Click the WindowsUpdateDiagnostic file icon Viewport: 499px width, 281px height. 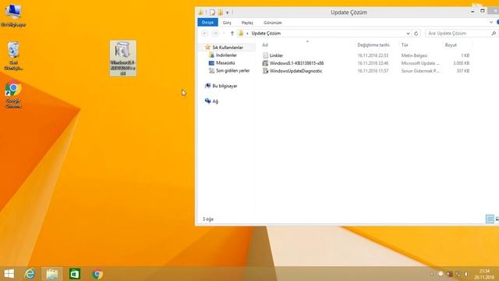pyautogui.click(x=265, y=71)
